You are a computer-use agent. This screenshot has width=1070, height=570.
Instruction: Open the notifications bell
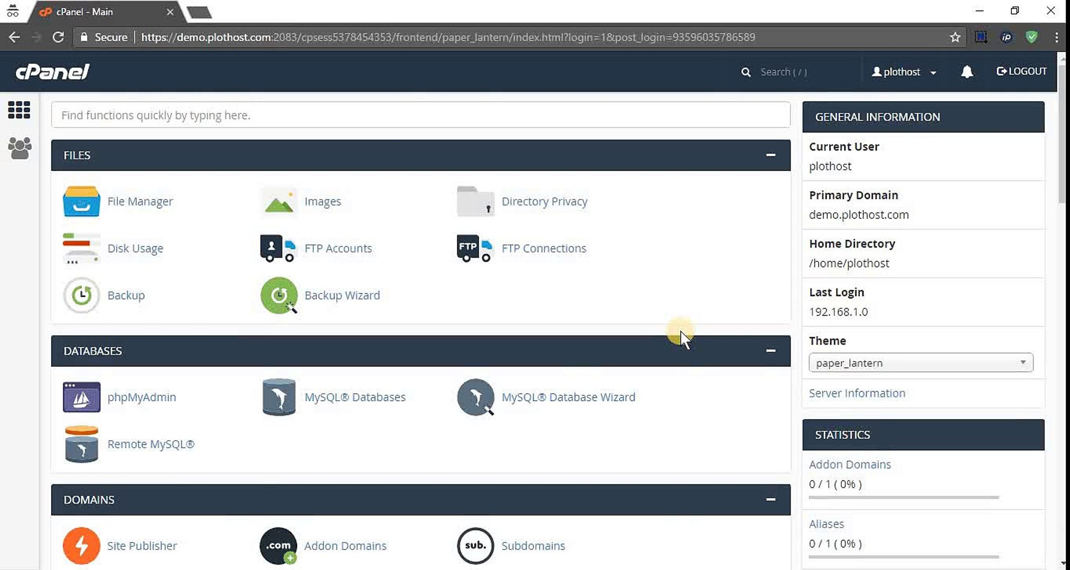967,72
